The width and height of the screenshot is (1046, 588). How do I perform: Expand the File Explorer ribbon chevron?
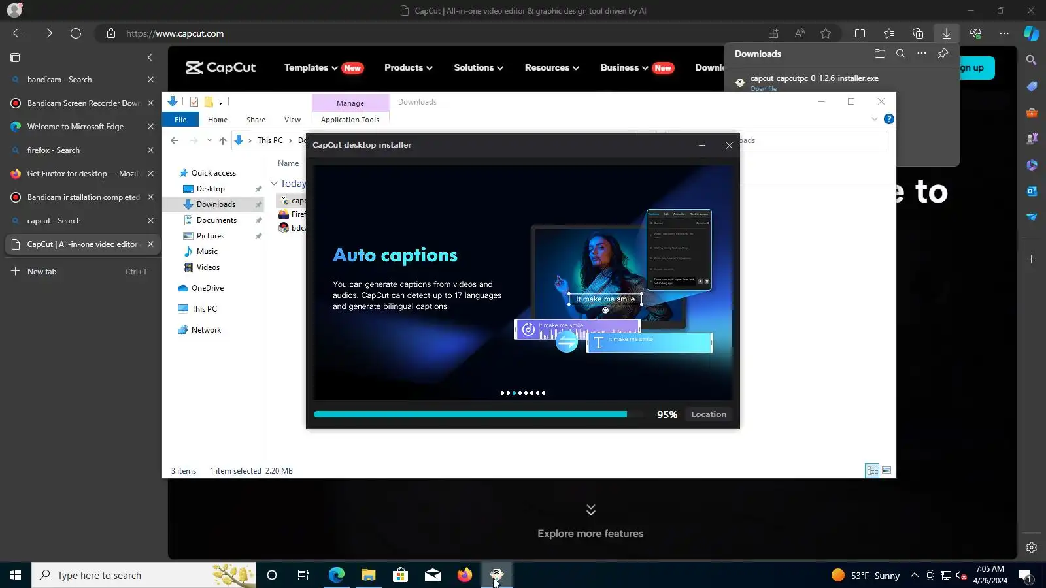875,119
